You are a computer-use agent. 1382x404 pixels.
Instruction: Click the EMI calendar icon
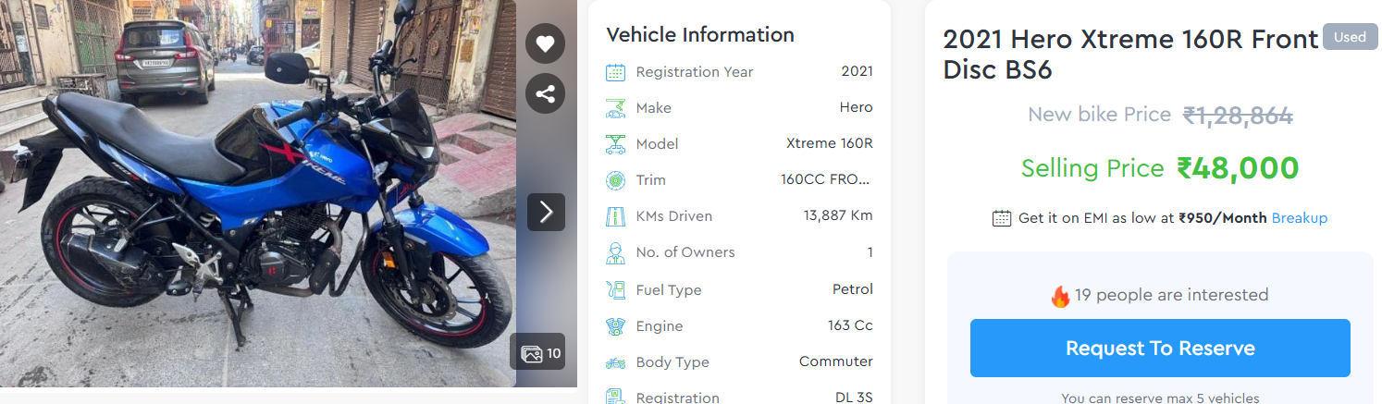(x=1002, y=218)
